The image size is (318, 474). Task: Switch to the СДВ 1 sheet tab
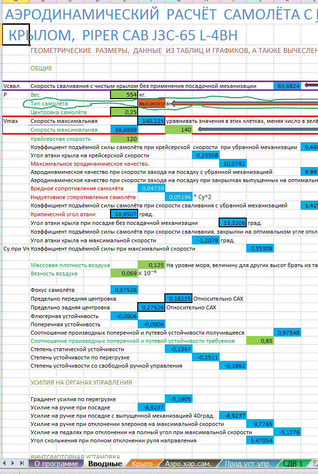(x=293, y=464)
